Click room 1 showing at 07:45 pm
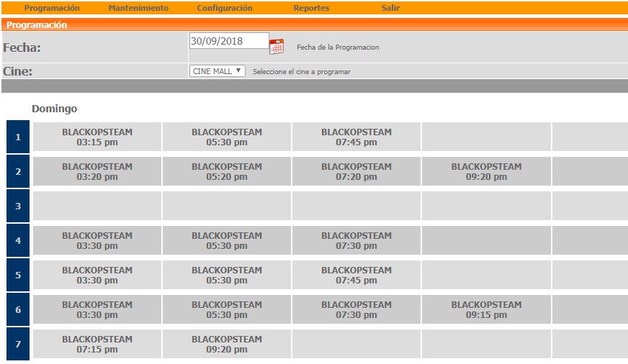 click(x=356, y=137)
